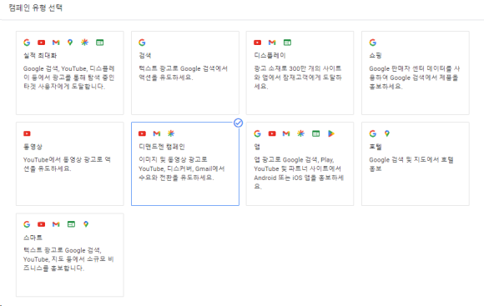Select the 디맨드젠 캠페인 card
The height and width of the screenshot is (306, 484).
point(185,163)
